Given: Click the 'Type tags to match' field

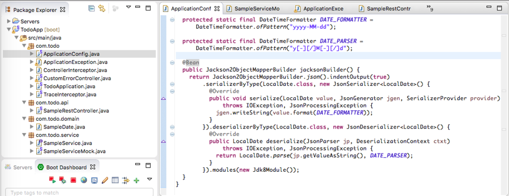Looking at the screenshot, I should click(79, 193).
